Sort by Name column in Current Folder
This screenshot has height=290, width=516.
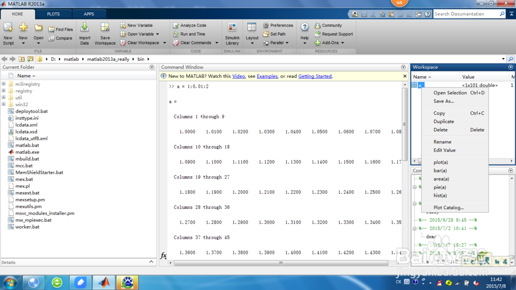point(26,76)
